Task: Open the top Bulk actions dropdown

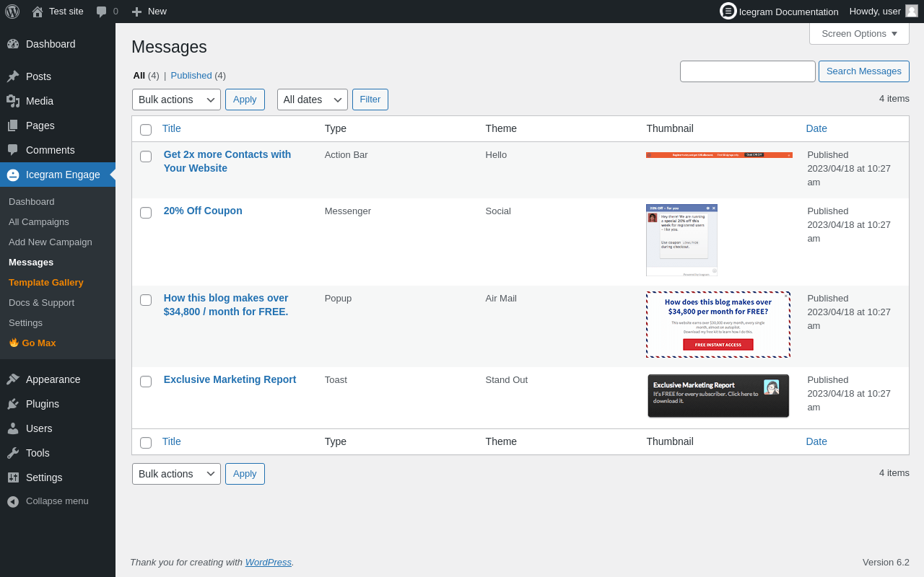Action: 176,100
